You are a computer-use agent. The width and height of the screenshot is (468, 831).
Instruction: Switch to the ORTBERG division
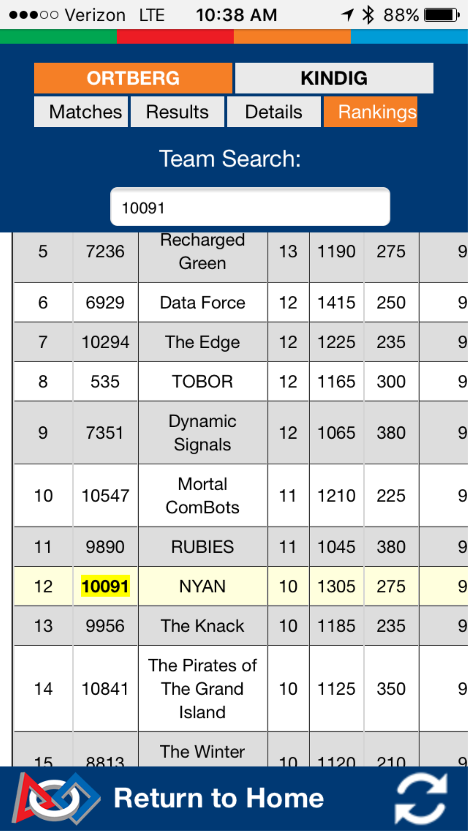(x=133, y=78)
